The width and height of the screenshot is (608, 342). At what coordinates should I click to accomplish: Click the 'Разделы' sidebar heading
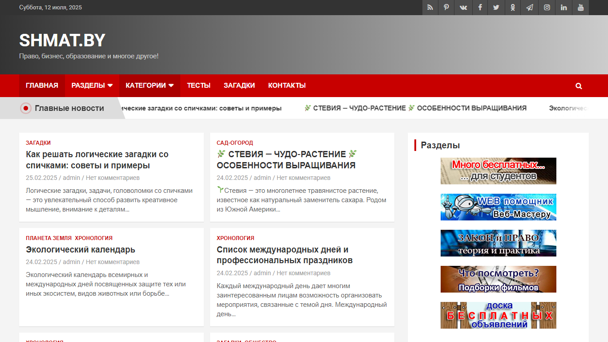[x=440, y=145]
